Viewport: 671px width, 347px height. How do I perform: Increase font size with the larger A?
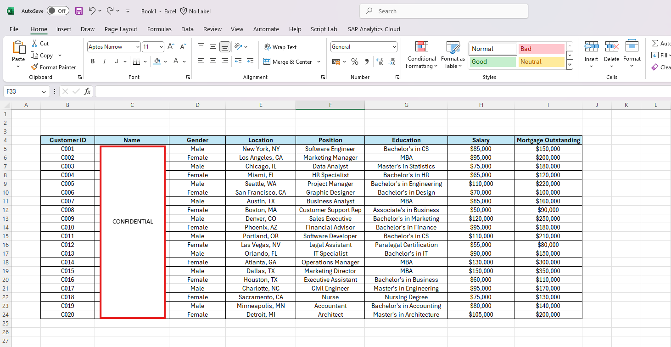pos(171,47)
